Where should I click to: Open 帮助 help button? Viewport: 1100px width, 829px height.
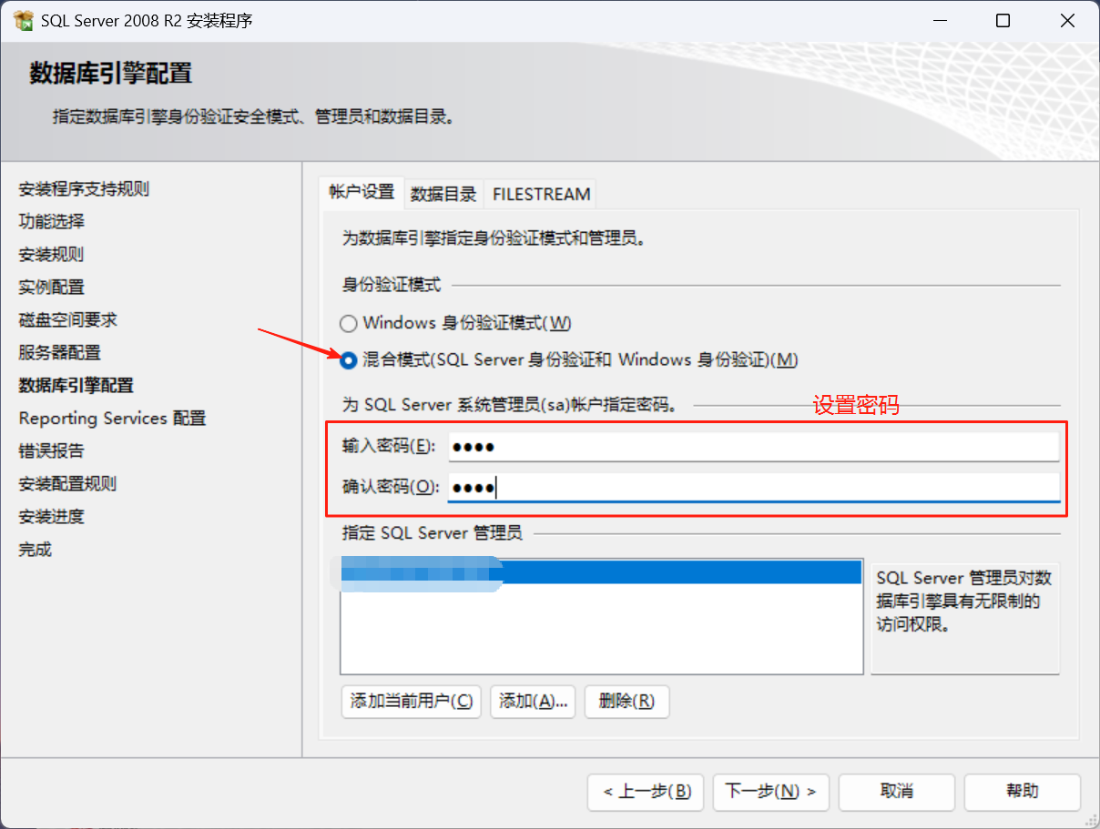click(1023, 792)
